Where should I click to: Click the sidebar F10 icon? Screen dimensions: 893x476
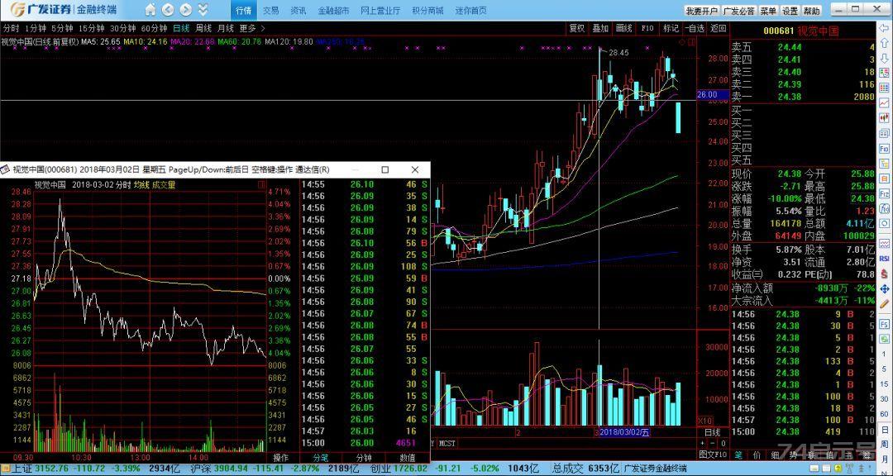(885, 150)
